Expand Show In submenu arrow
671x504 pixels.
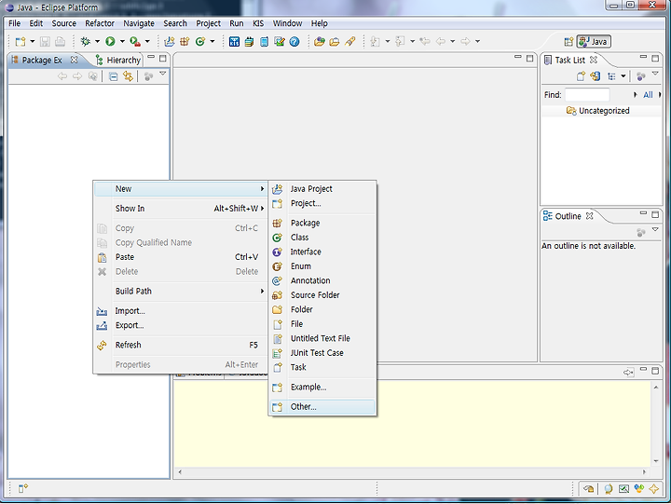tap(262, 209)
